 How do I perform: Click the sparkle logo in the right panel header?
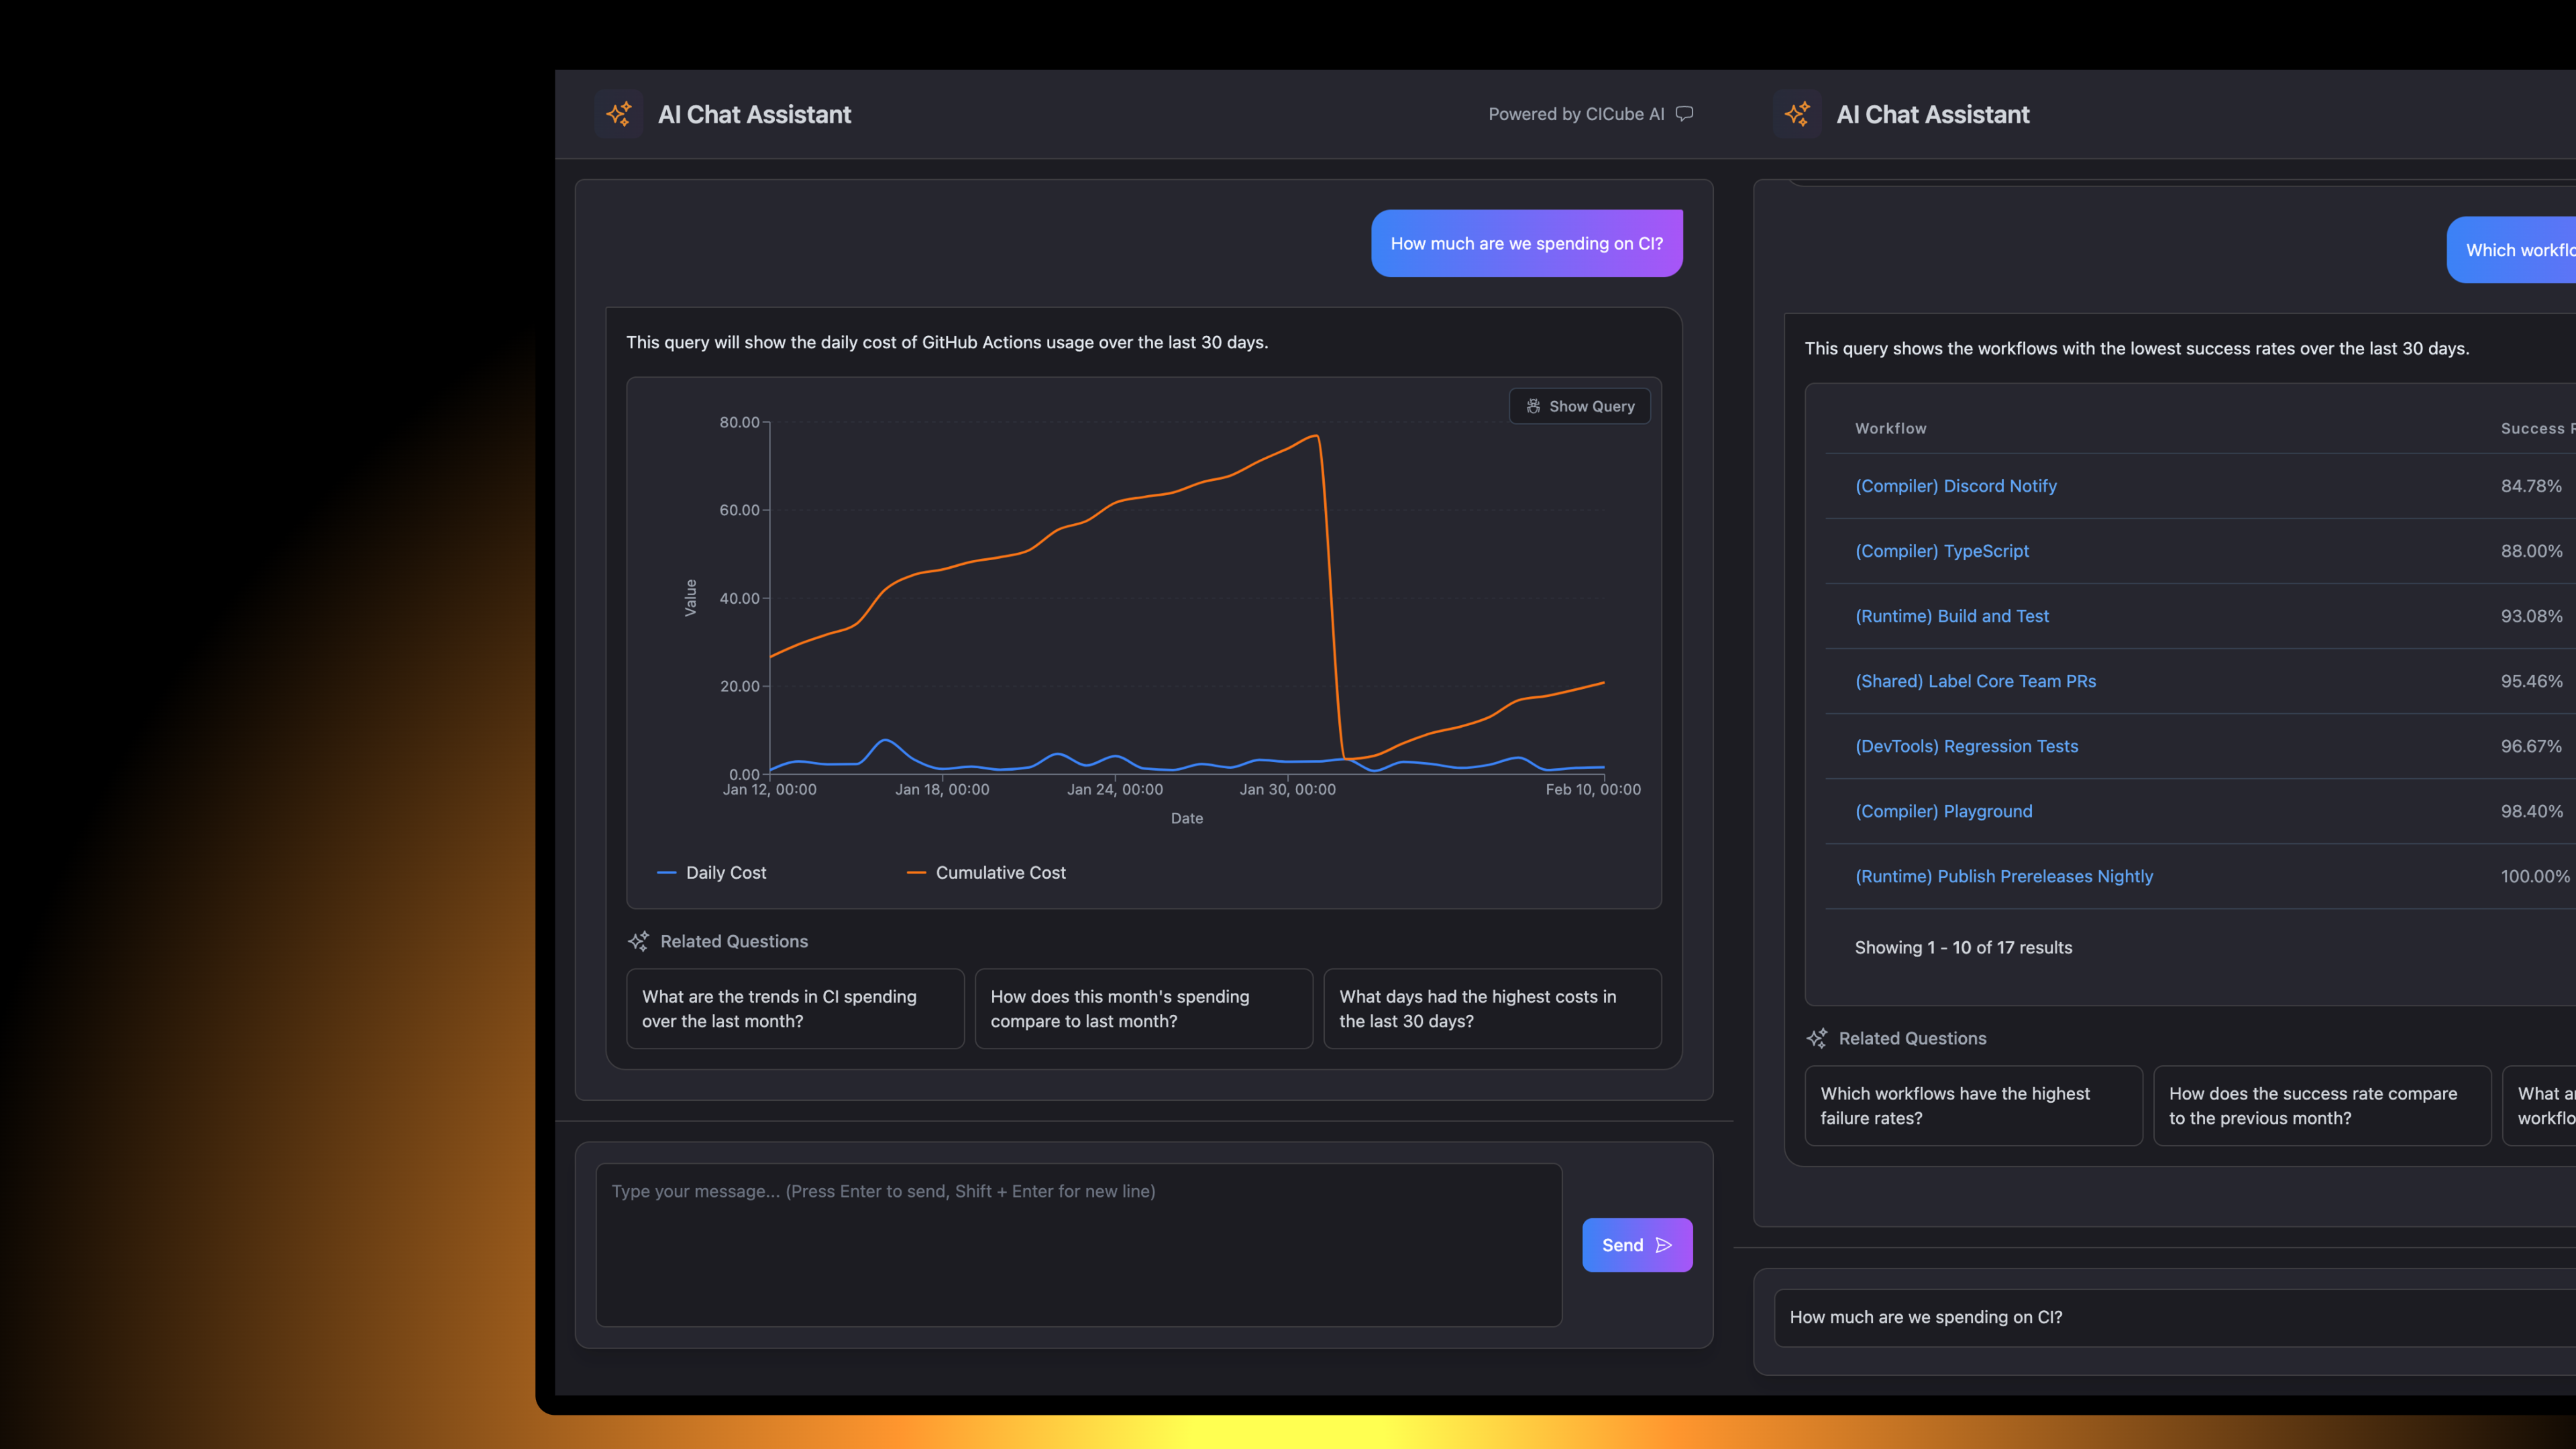[1797, 113]
